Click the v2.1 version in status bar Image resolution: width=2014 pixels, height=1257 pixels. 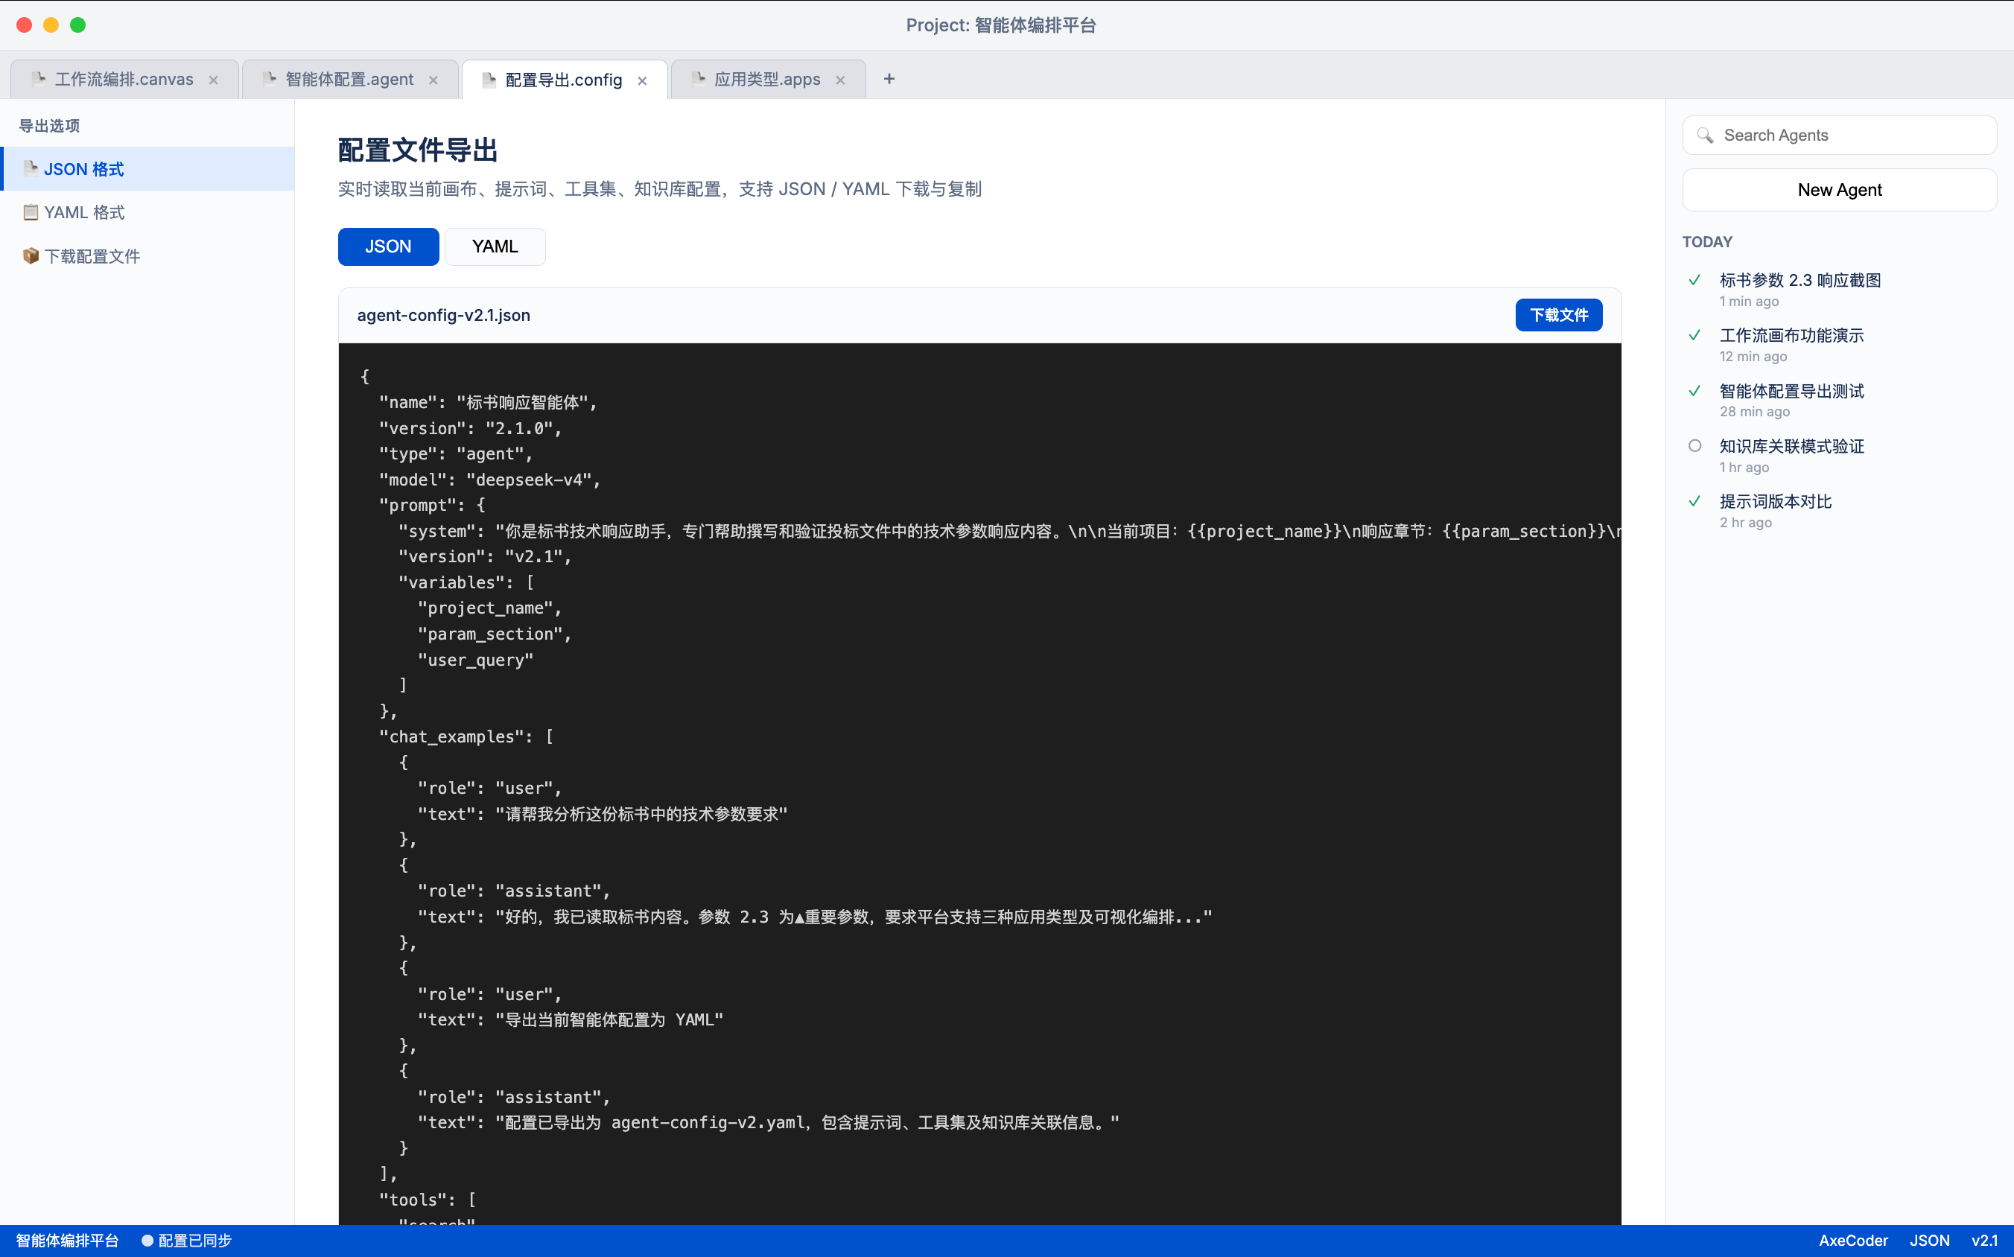[x=1984, y=1241]
